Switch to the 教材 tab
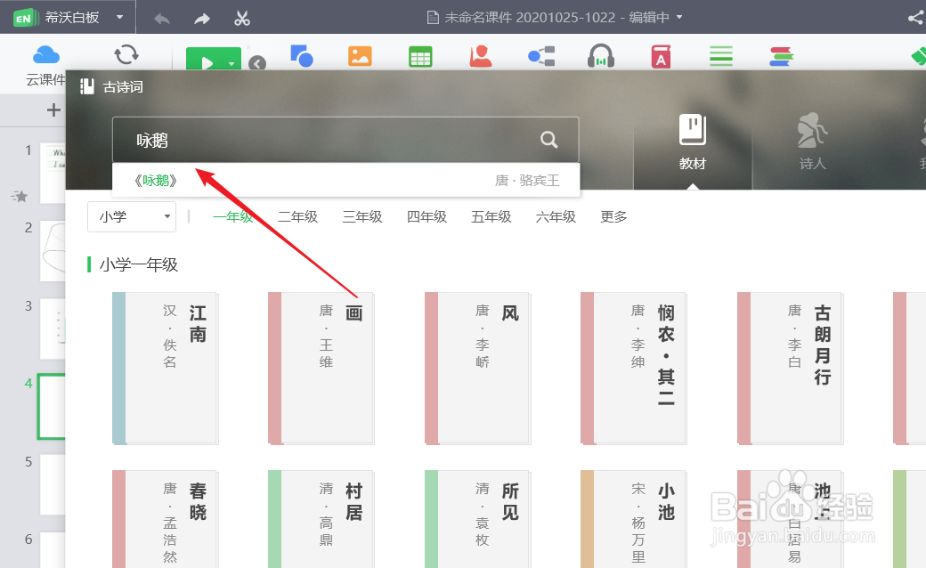The image size is (926, 568). pyautogui.click(x=692, y=142)
